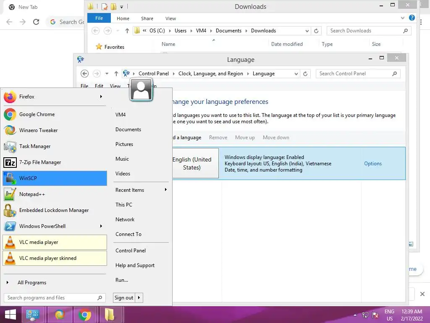Open Firefox from the Start menu
This screenshot has height=323, width=430.
coord(55,97)
